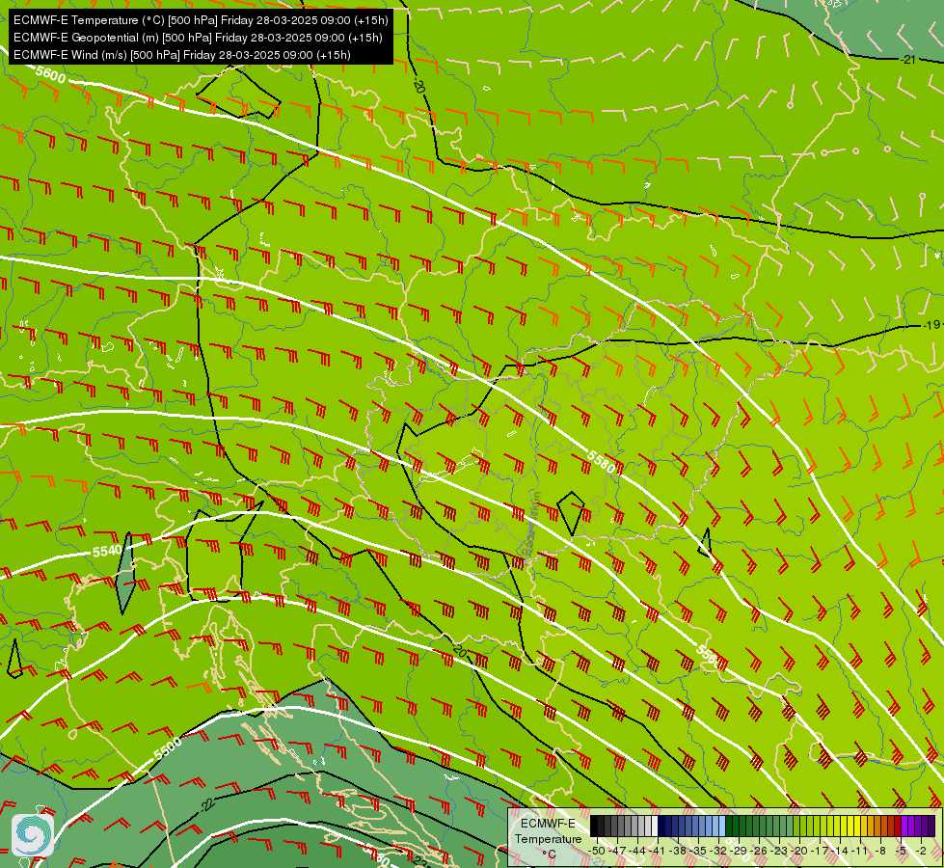944x868 pixels.
Task: Click the -5 value on the temperature scale
Action: point(901,851)
